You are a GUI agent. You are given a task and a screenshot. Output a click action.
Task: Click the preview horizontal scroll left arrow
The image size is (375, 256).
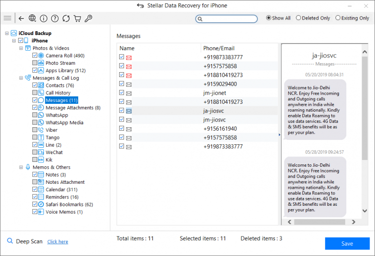(x=290, y=222)
